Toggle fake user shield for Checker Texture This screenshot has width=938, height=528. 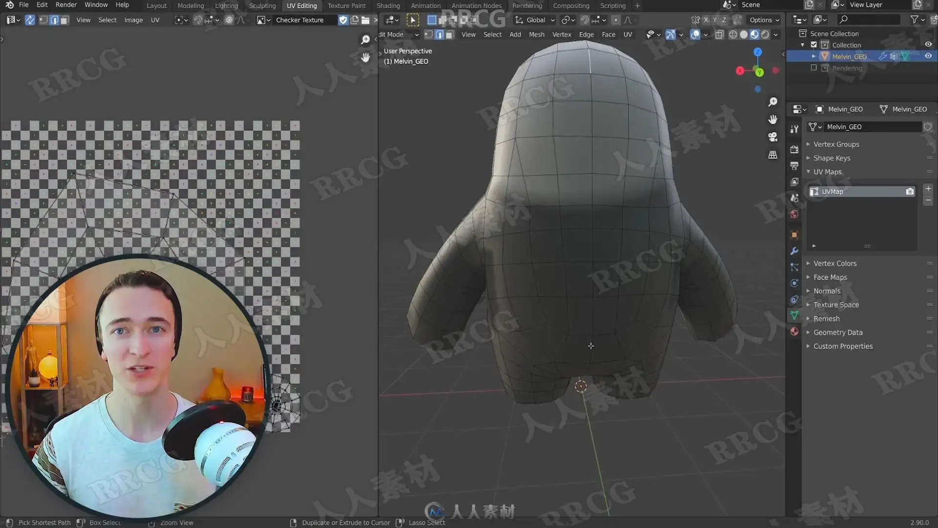[x=343, y=20]
